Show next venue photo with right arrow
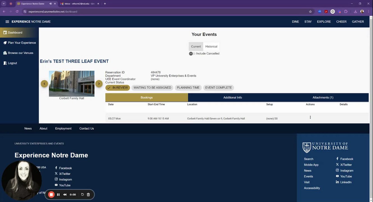373x202 pixels. (99, 84)
